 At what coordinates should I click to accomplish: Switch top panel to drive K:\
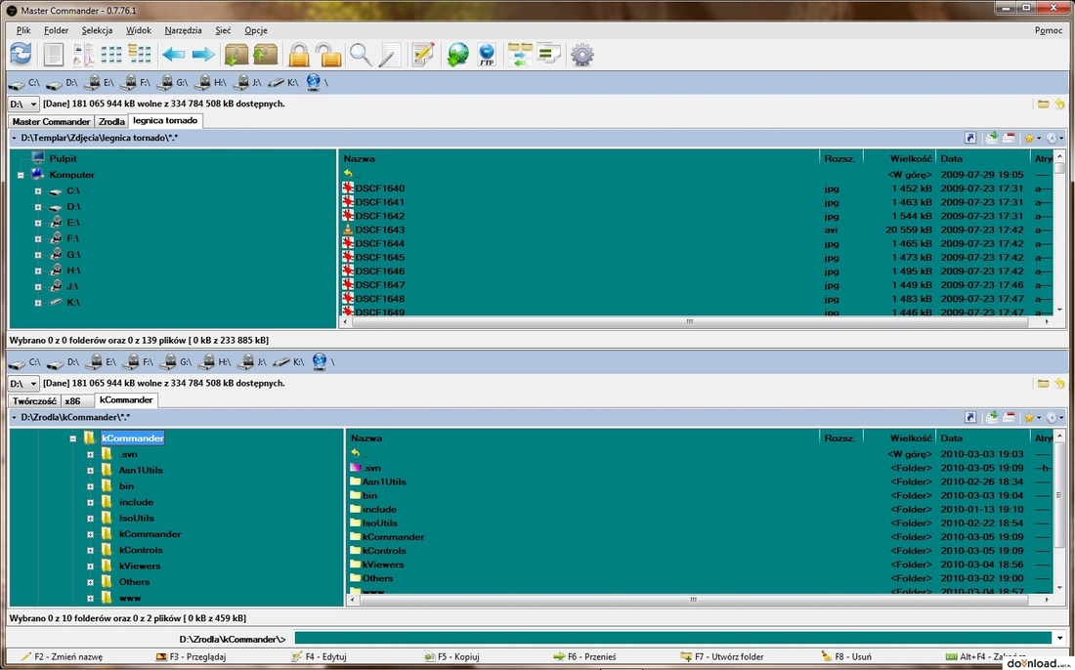pyautogui.click(x=282, y=83)
